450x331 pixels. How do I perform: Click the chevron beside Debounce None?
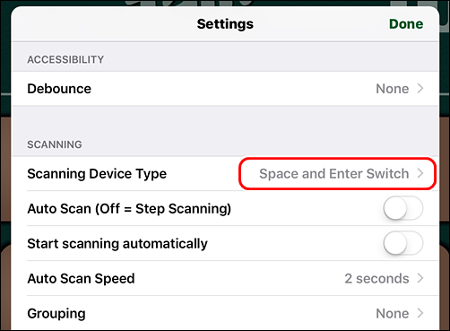click(420, 89)
